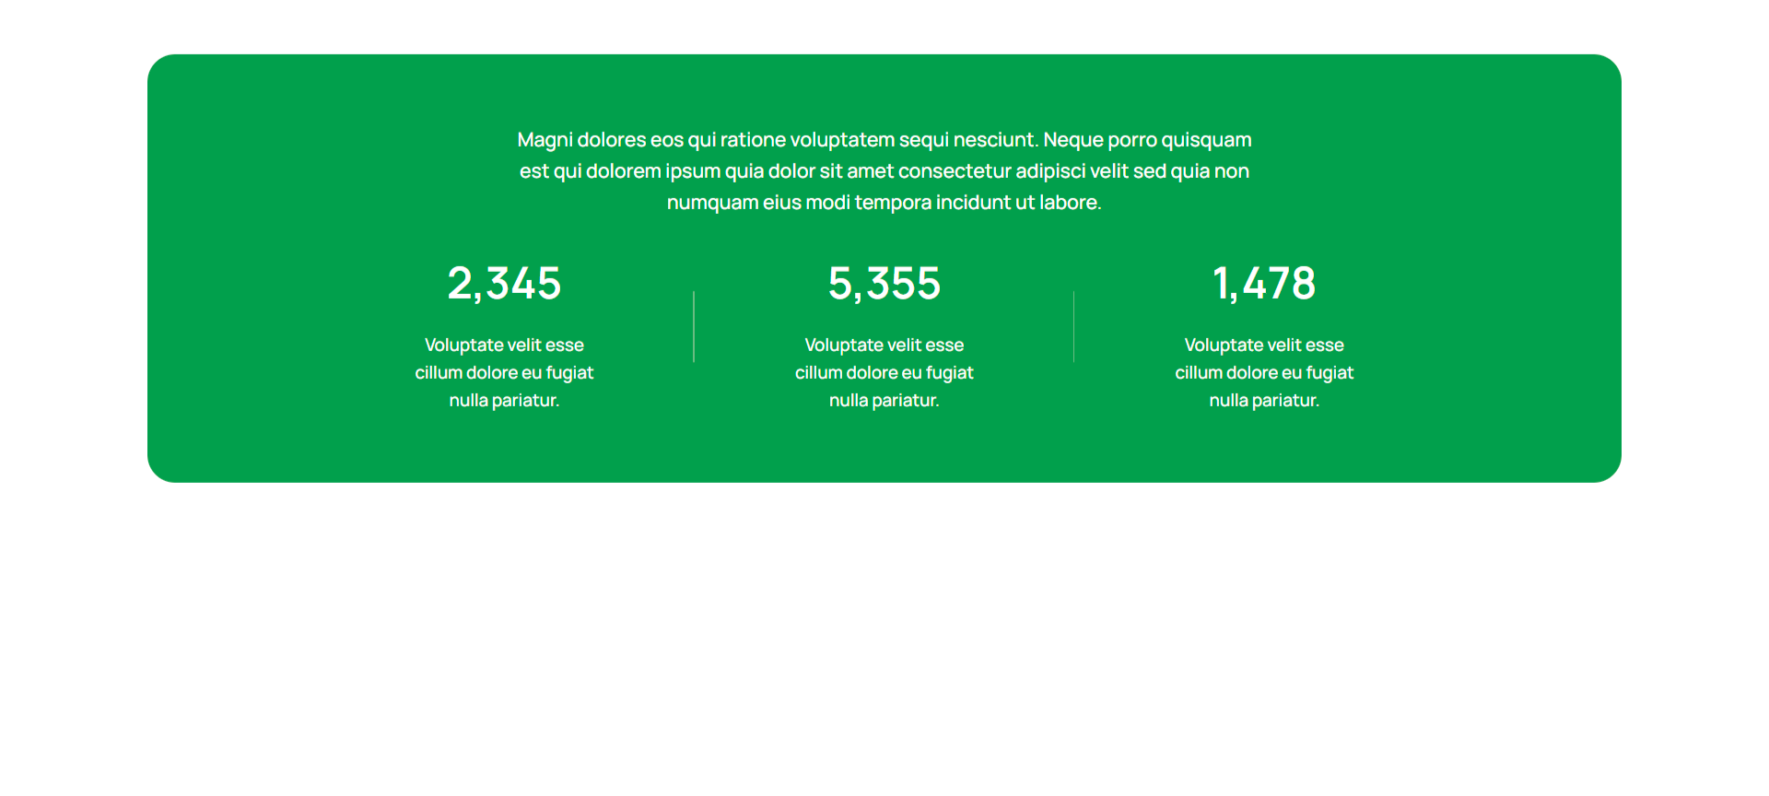Viewport: 1769px width, 796px height.
Task: Click 'Voluptate velit esse' under 1,478
Action: click(1263, 345)
